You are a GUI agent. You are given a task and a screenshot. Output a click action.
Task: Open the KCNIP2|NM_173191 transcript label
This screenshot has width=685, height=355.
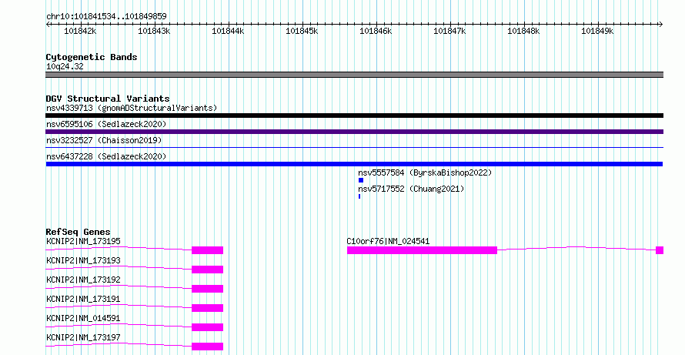[83, 299]
